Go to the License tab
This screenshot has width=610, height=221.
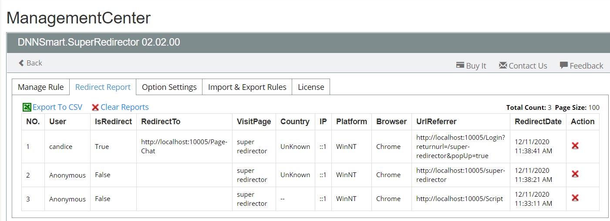[311, 87]
